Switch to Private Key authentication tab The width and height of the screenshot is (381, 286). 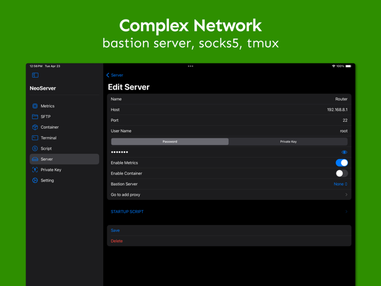288,142
